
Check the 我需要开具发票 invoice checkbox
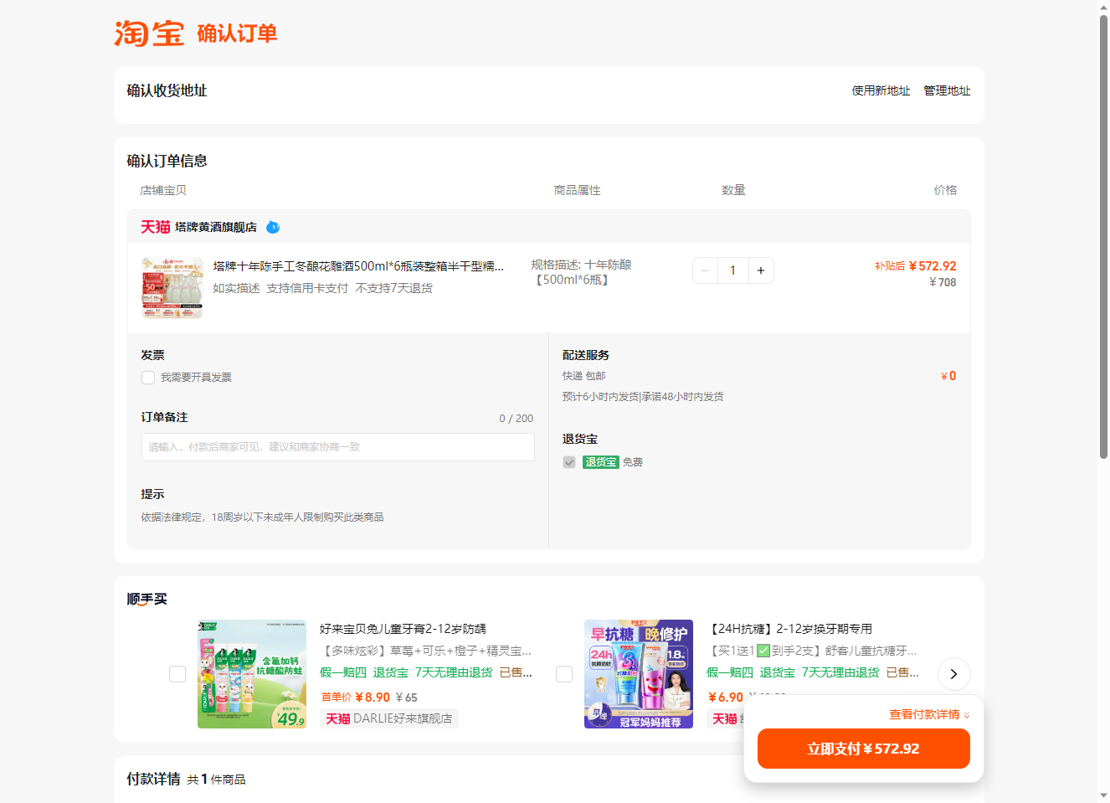[x=148, y=378]
